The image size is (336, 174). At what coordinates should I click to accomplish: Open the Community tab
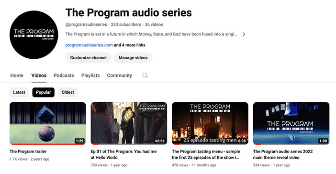pos(120,76)
